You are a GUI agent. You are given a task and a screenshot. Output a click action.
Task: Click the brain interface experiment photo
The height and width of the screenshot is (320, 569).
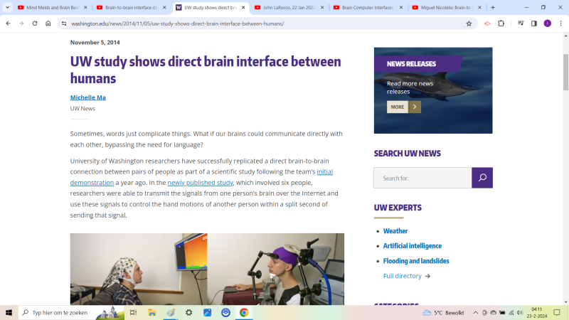point(207,269)
